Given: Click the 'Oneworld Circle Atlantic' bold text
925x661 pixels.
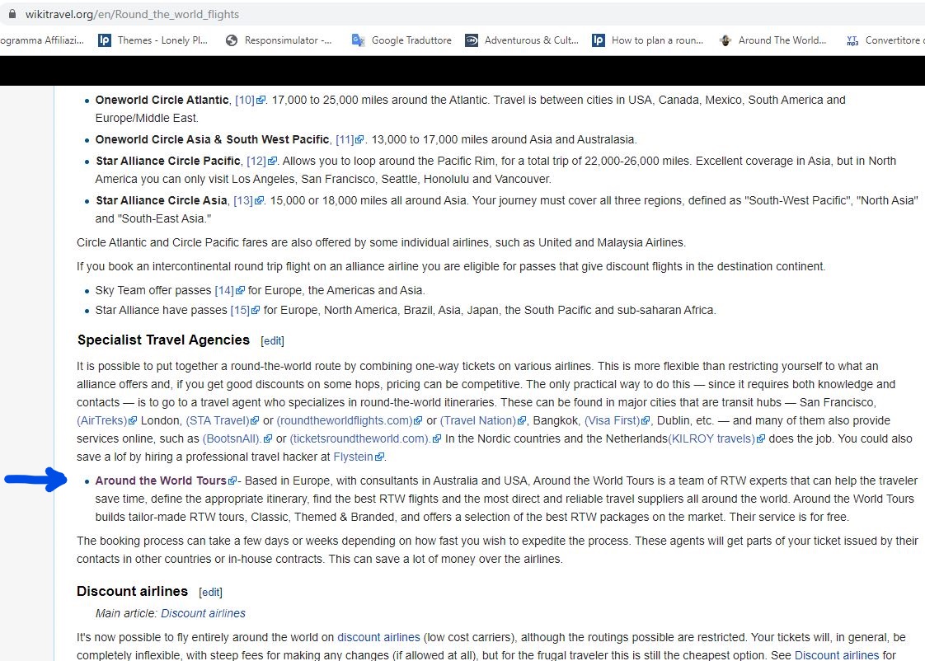Looking at the screenshot, I should (162, 101).
